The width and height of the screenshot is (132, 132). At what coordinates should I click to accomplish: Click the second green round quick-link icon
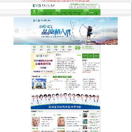41,47
